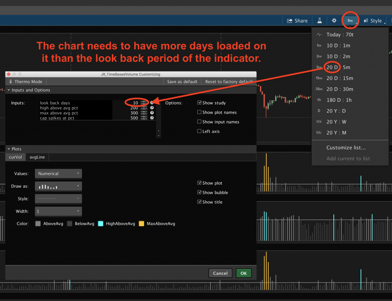Click the circled 5m timeframe icon

point(350,21)
